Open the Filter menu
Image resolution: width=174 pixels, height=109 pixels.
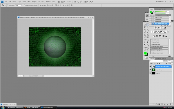(x=29, y=2)
